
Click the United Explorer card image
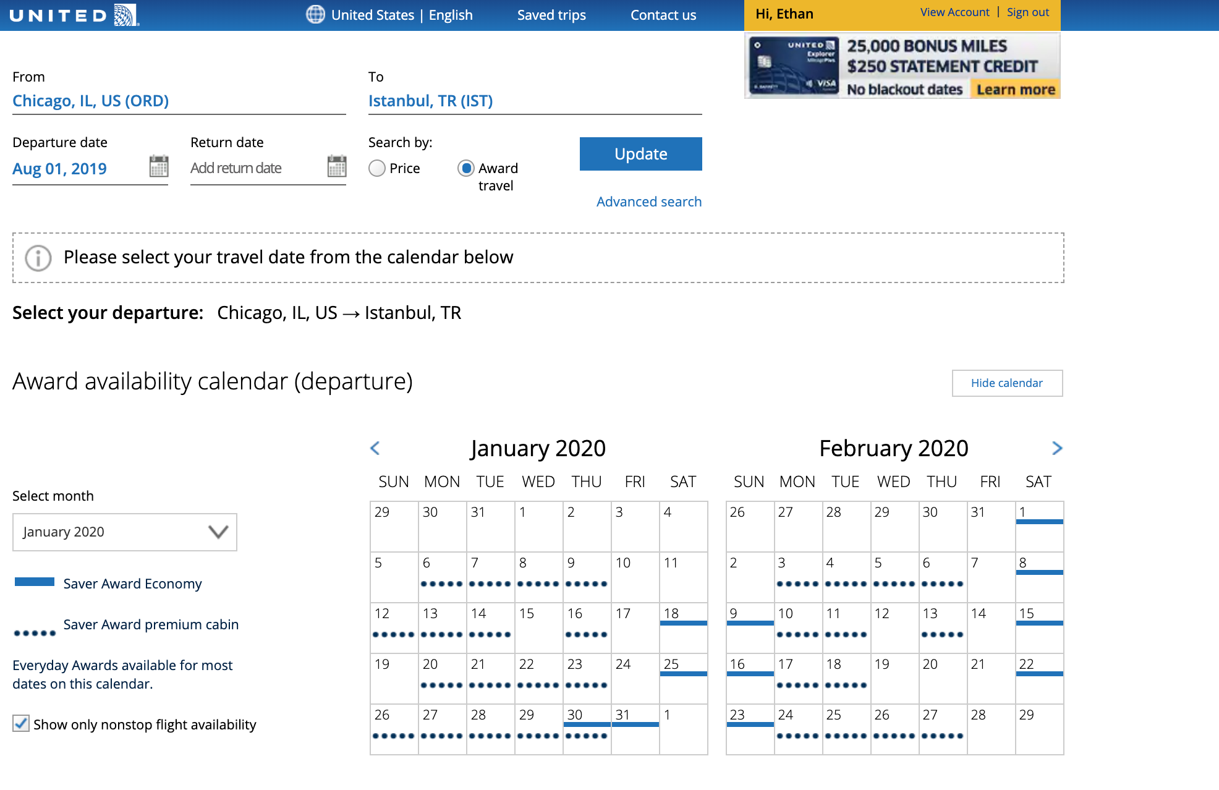793,66
